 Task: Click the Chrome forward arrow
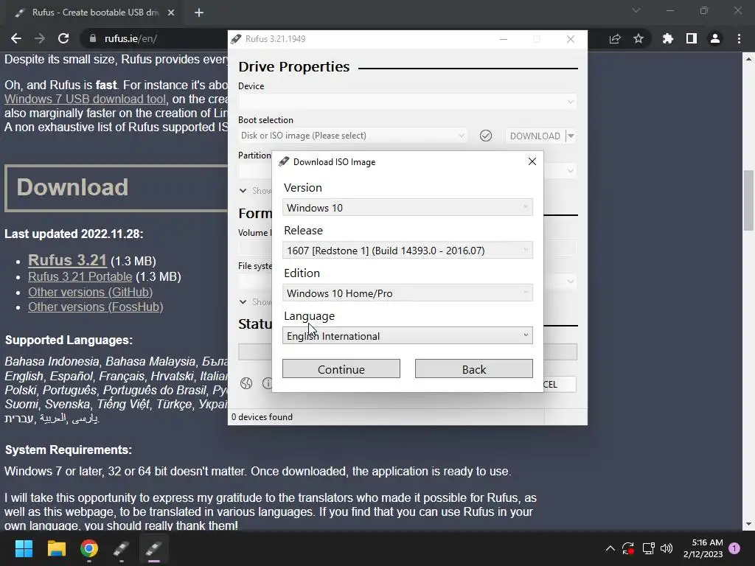40,38
